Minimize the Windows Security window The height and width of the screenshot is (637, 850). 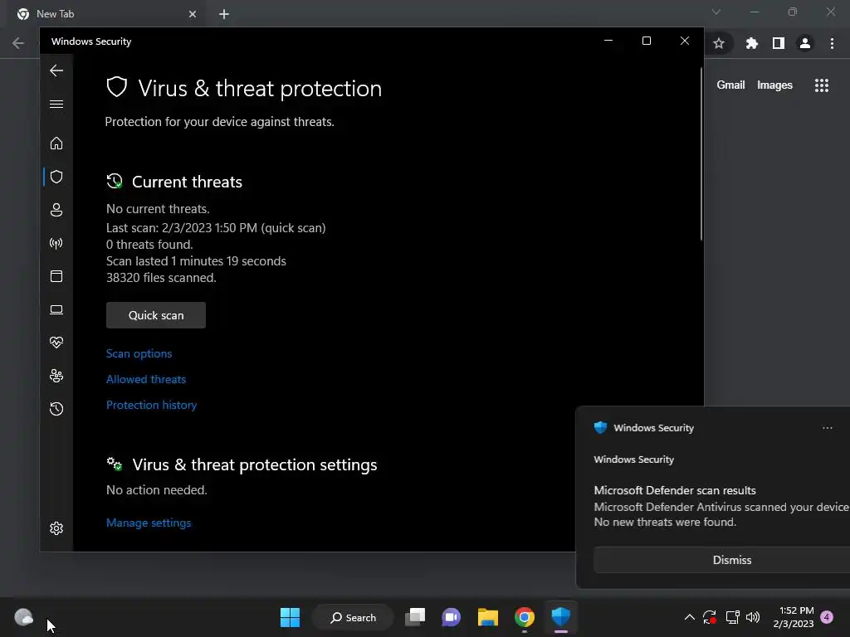point(608,41)
